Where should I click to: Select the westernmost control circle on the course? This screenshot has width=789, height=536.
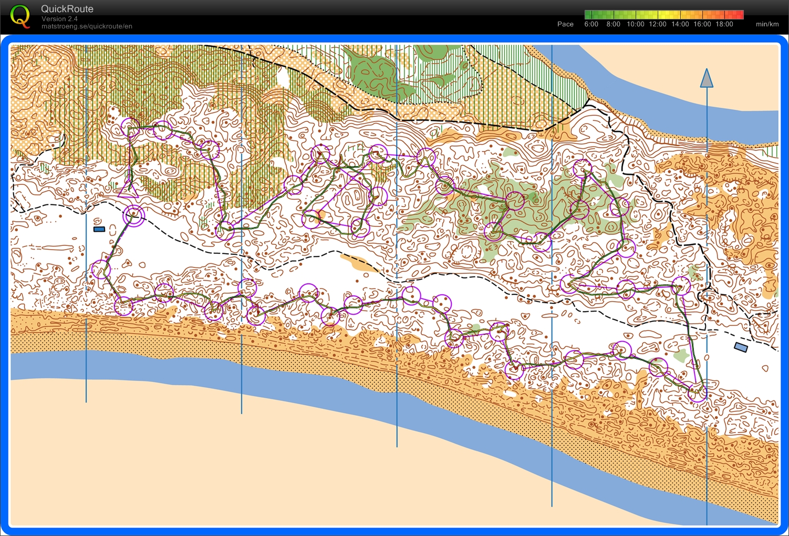[x=100, y=270]
